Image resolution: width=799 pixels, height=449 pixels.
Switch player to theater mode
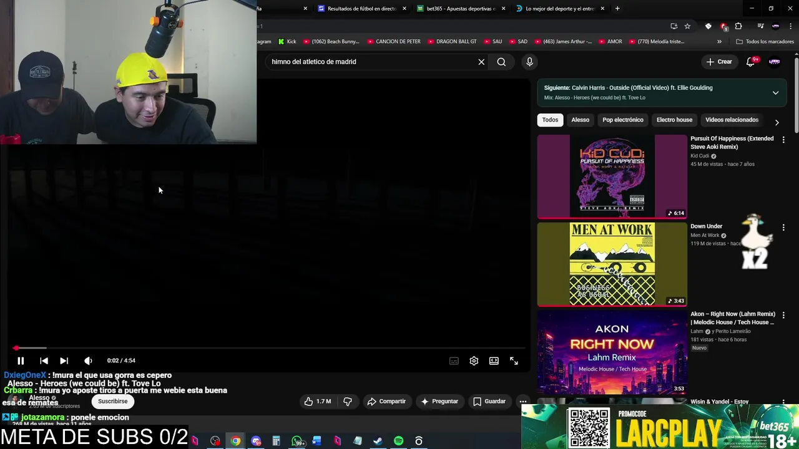(494, 360)
